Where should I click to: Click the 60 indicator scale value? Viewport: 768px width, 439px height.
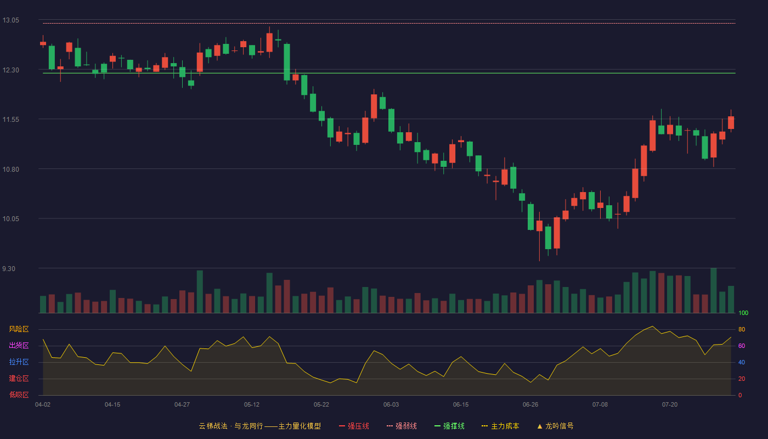(742, 346)
